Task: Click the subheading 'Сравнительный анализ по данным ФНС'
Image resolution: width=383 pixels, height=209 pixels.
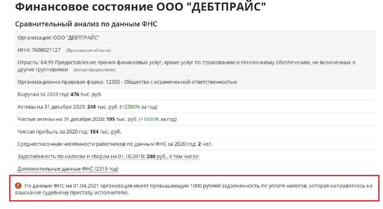Action: pos(86,24)
